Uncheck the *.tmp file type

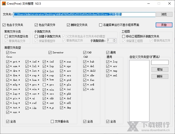108,71
